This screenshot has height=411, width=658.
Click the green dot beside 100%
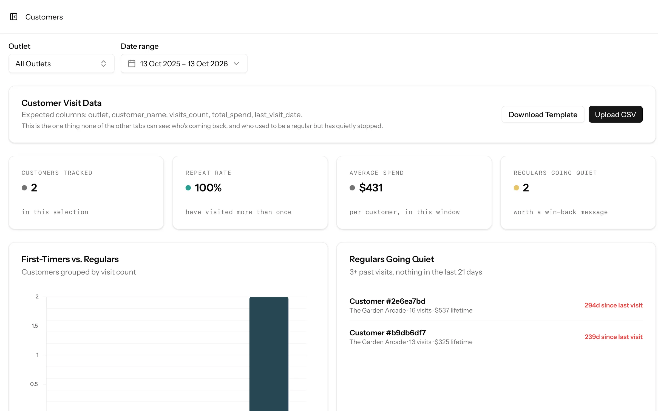[188, 188]
